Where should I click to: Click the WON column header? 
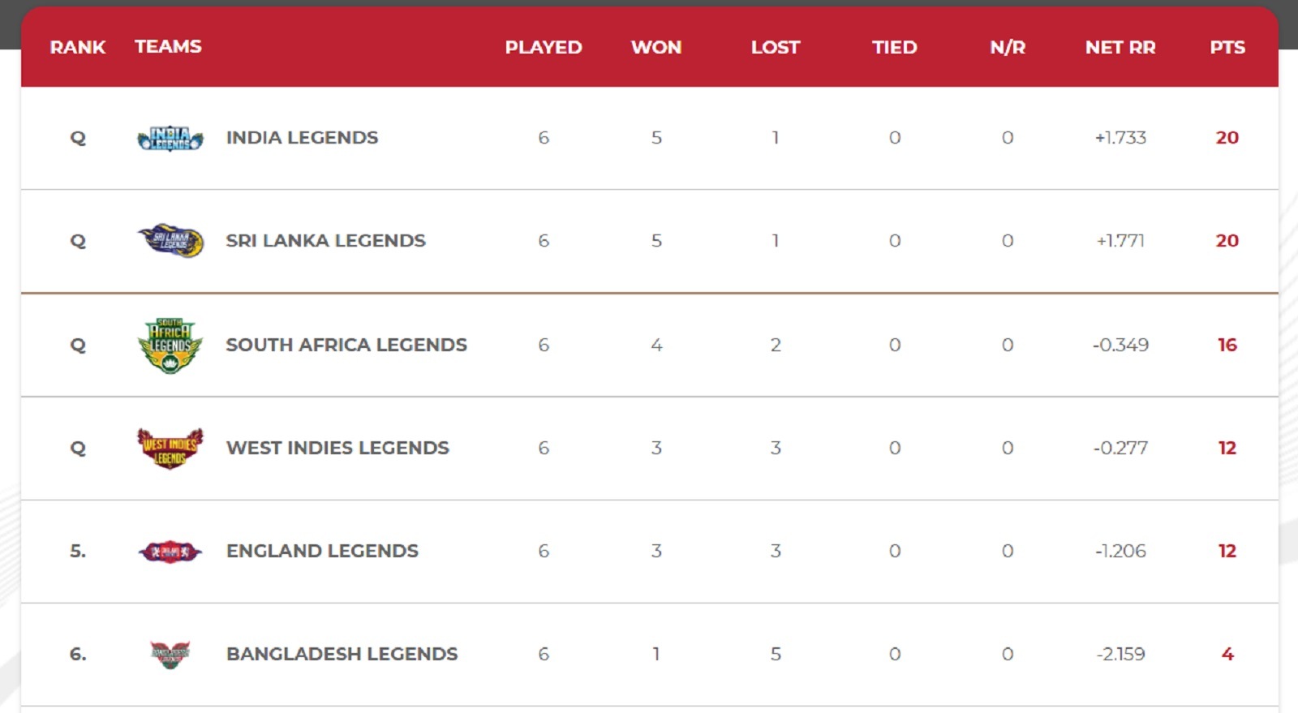(656, 47)
